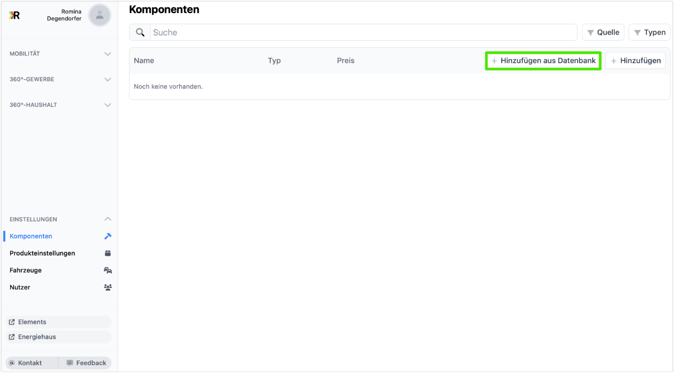Focus the Suche search field
Screen dimensions: 674x373
point(363,32)
